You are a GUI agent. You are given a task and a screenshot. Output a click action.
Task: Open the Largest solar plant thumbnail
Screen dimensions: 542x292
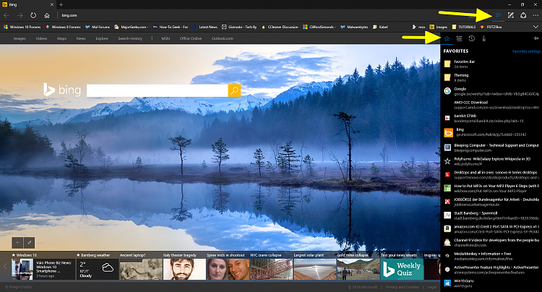[314, 269]
